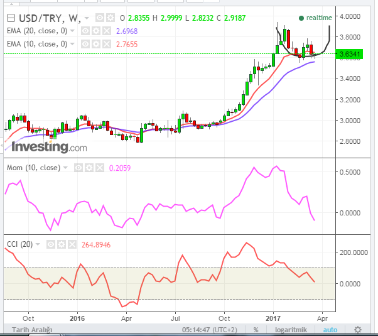Click the open value O 2.8355
The width and height of the screenshot is (378, 336).
click(x=135, y=18)
